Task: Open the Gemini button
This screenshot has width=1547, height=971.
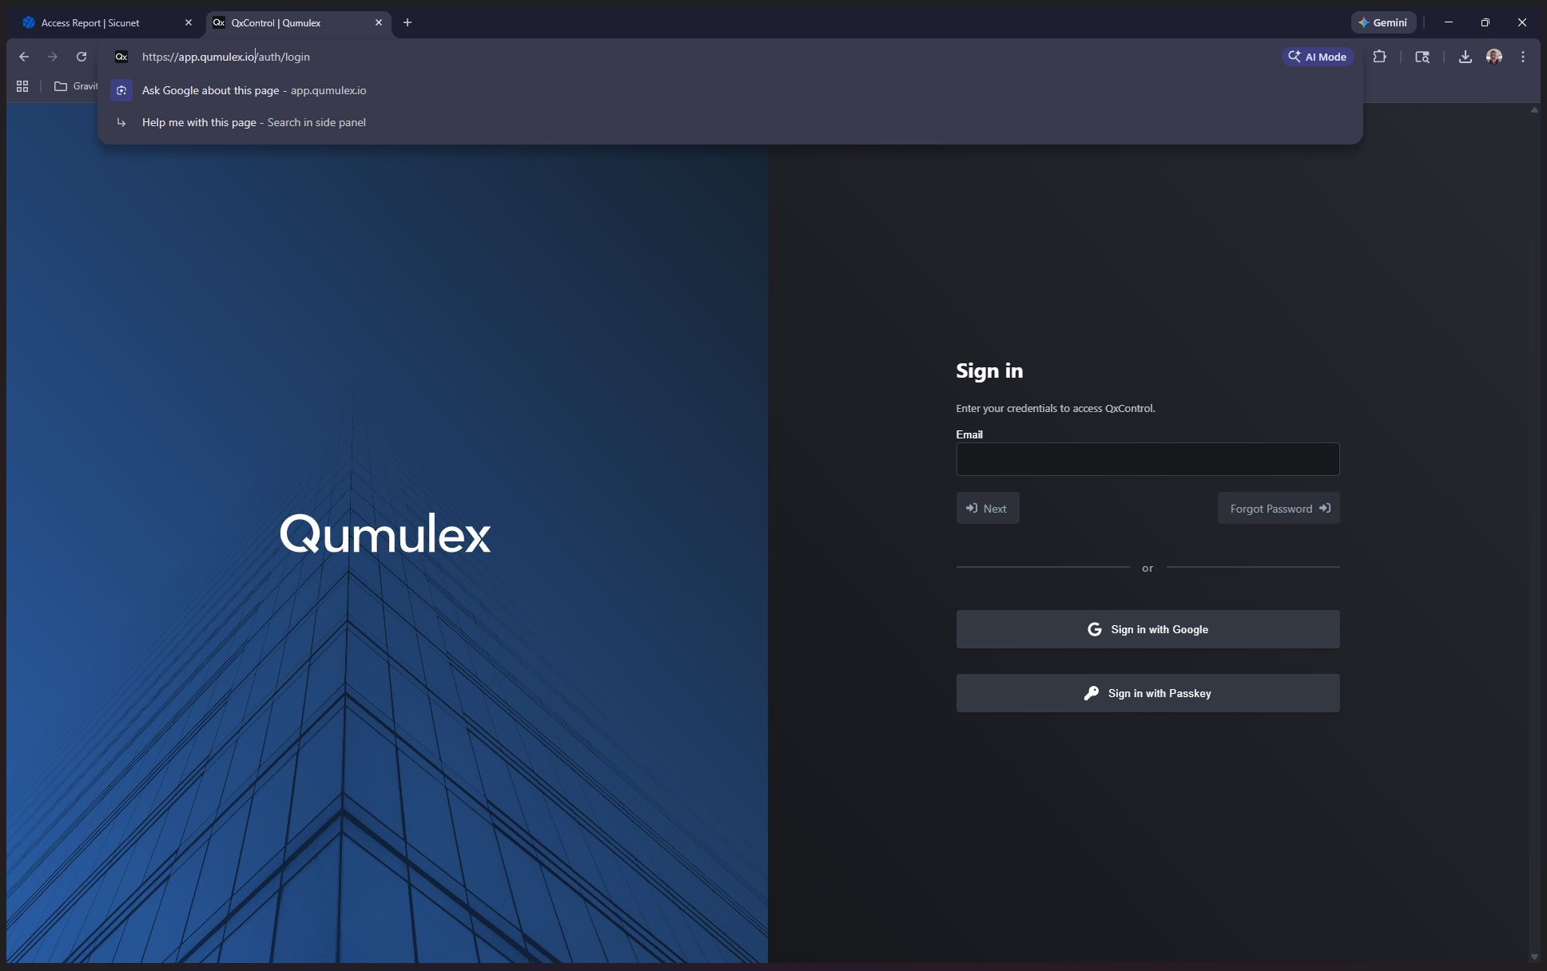Action: click(x=1383, y=22)
